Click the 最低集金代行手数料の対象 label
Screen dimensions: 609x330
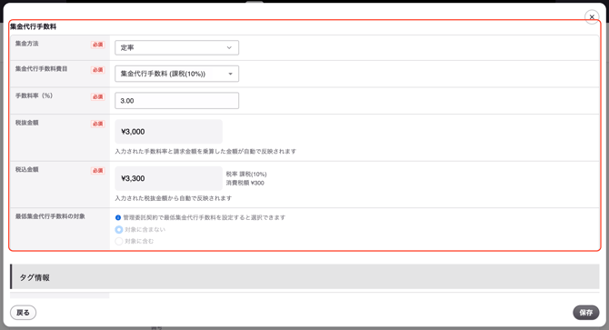(50, 216)
